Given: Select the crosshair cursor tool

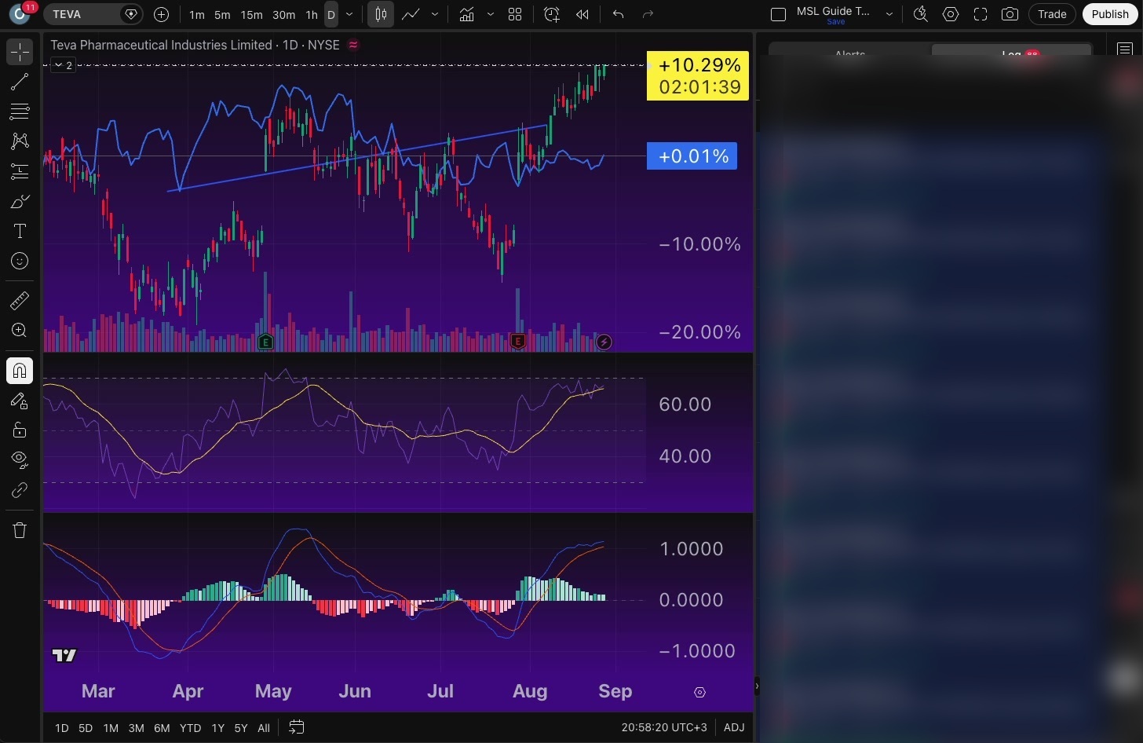Looking at the screenshot, I should click(x=20, y=52).
